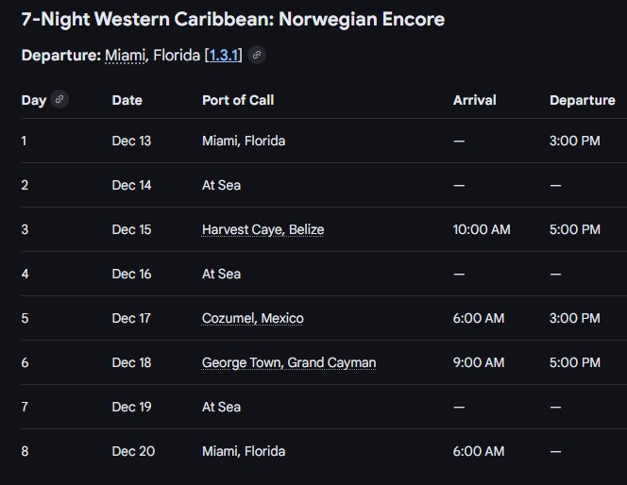Click the underlined Miami link in Departure line
The image size is (627, 485).
(125, 56)
